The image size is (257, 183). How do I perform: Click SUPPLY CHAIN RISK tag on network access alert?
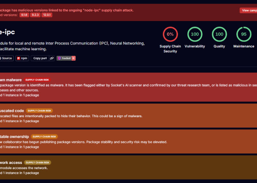pyautogui.click(x=37, y=162)
